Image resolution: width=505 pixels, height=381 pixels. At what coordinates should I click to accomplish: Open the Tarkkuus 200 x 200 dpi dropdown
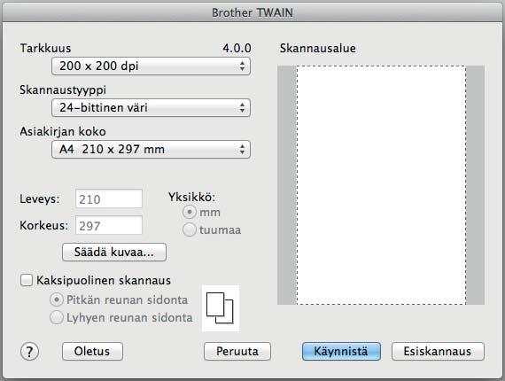coord(151,66)
